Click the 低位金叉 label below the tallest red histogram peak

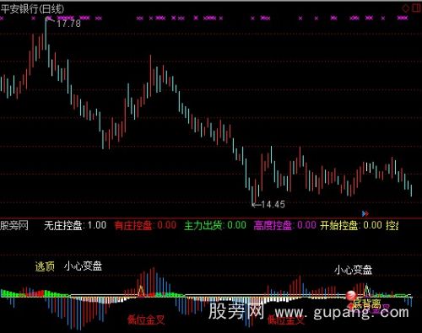pyautogui.click(x=146, y=320)
